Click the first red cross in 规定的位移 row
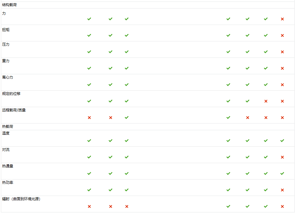The width and height of the screenshot is (295, 213). (266, 101)
